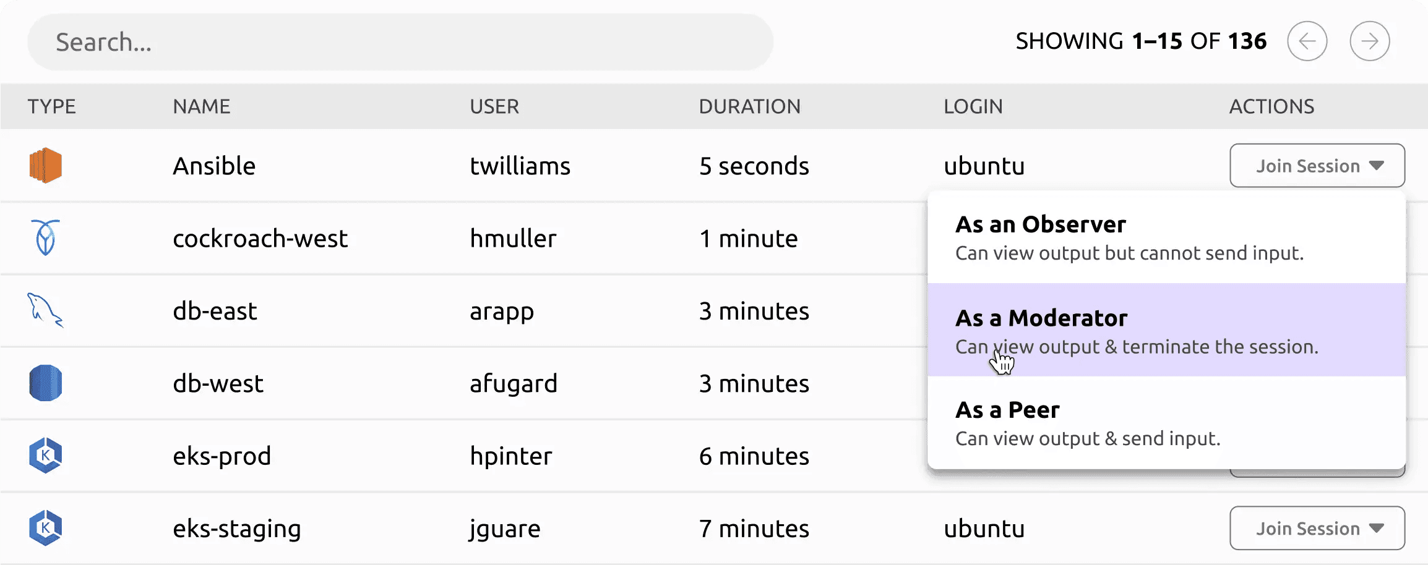
Task: Click the Ansible session orange icon
Action: pyautogui.click(x=45, y=166)
